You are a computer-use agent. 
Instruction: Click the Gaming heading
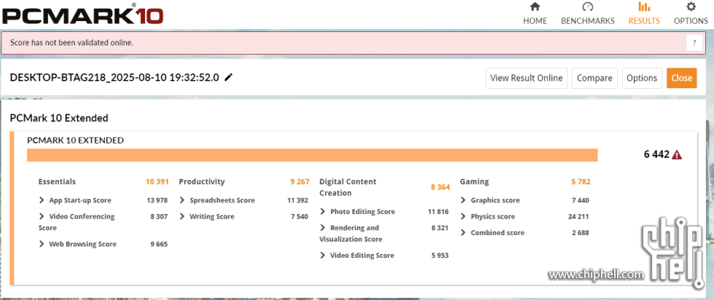pyautogui.click(x=474, y=181)
